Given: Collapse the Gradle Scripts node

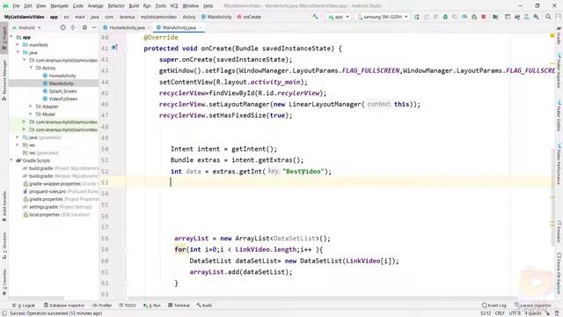Looking at the screenshot, I should click(11, 160).
